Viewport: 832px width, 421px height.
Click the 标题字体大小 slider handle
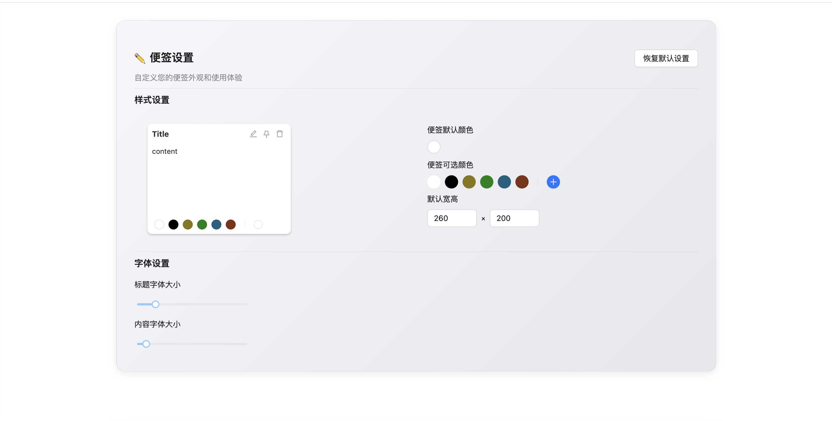tap(156, 304)
